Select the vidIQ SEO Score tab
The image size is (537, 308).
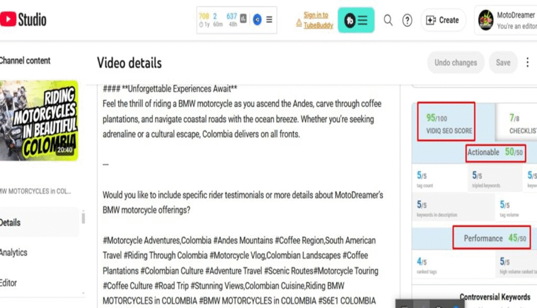tap(446, 122)
